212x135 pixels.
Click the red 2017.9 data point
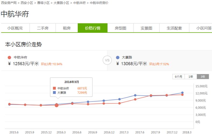tap(151, 95)
